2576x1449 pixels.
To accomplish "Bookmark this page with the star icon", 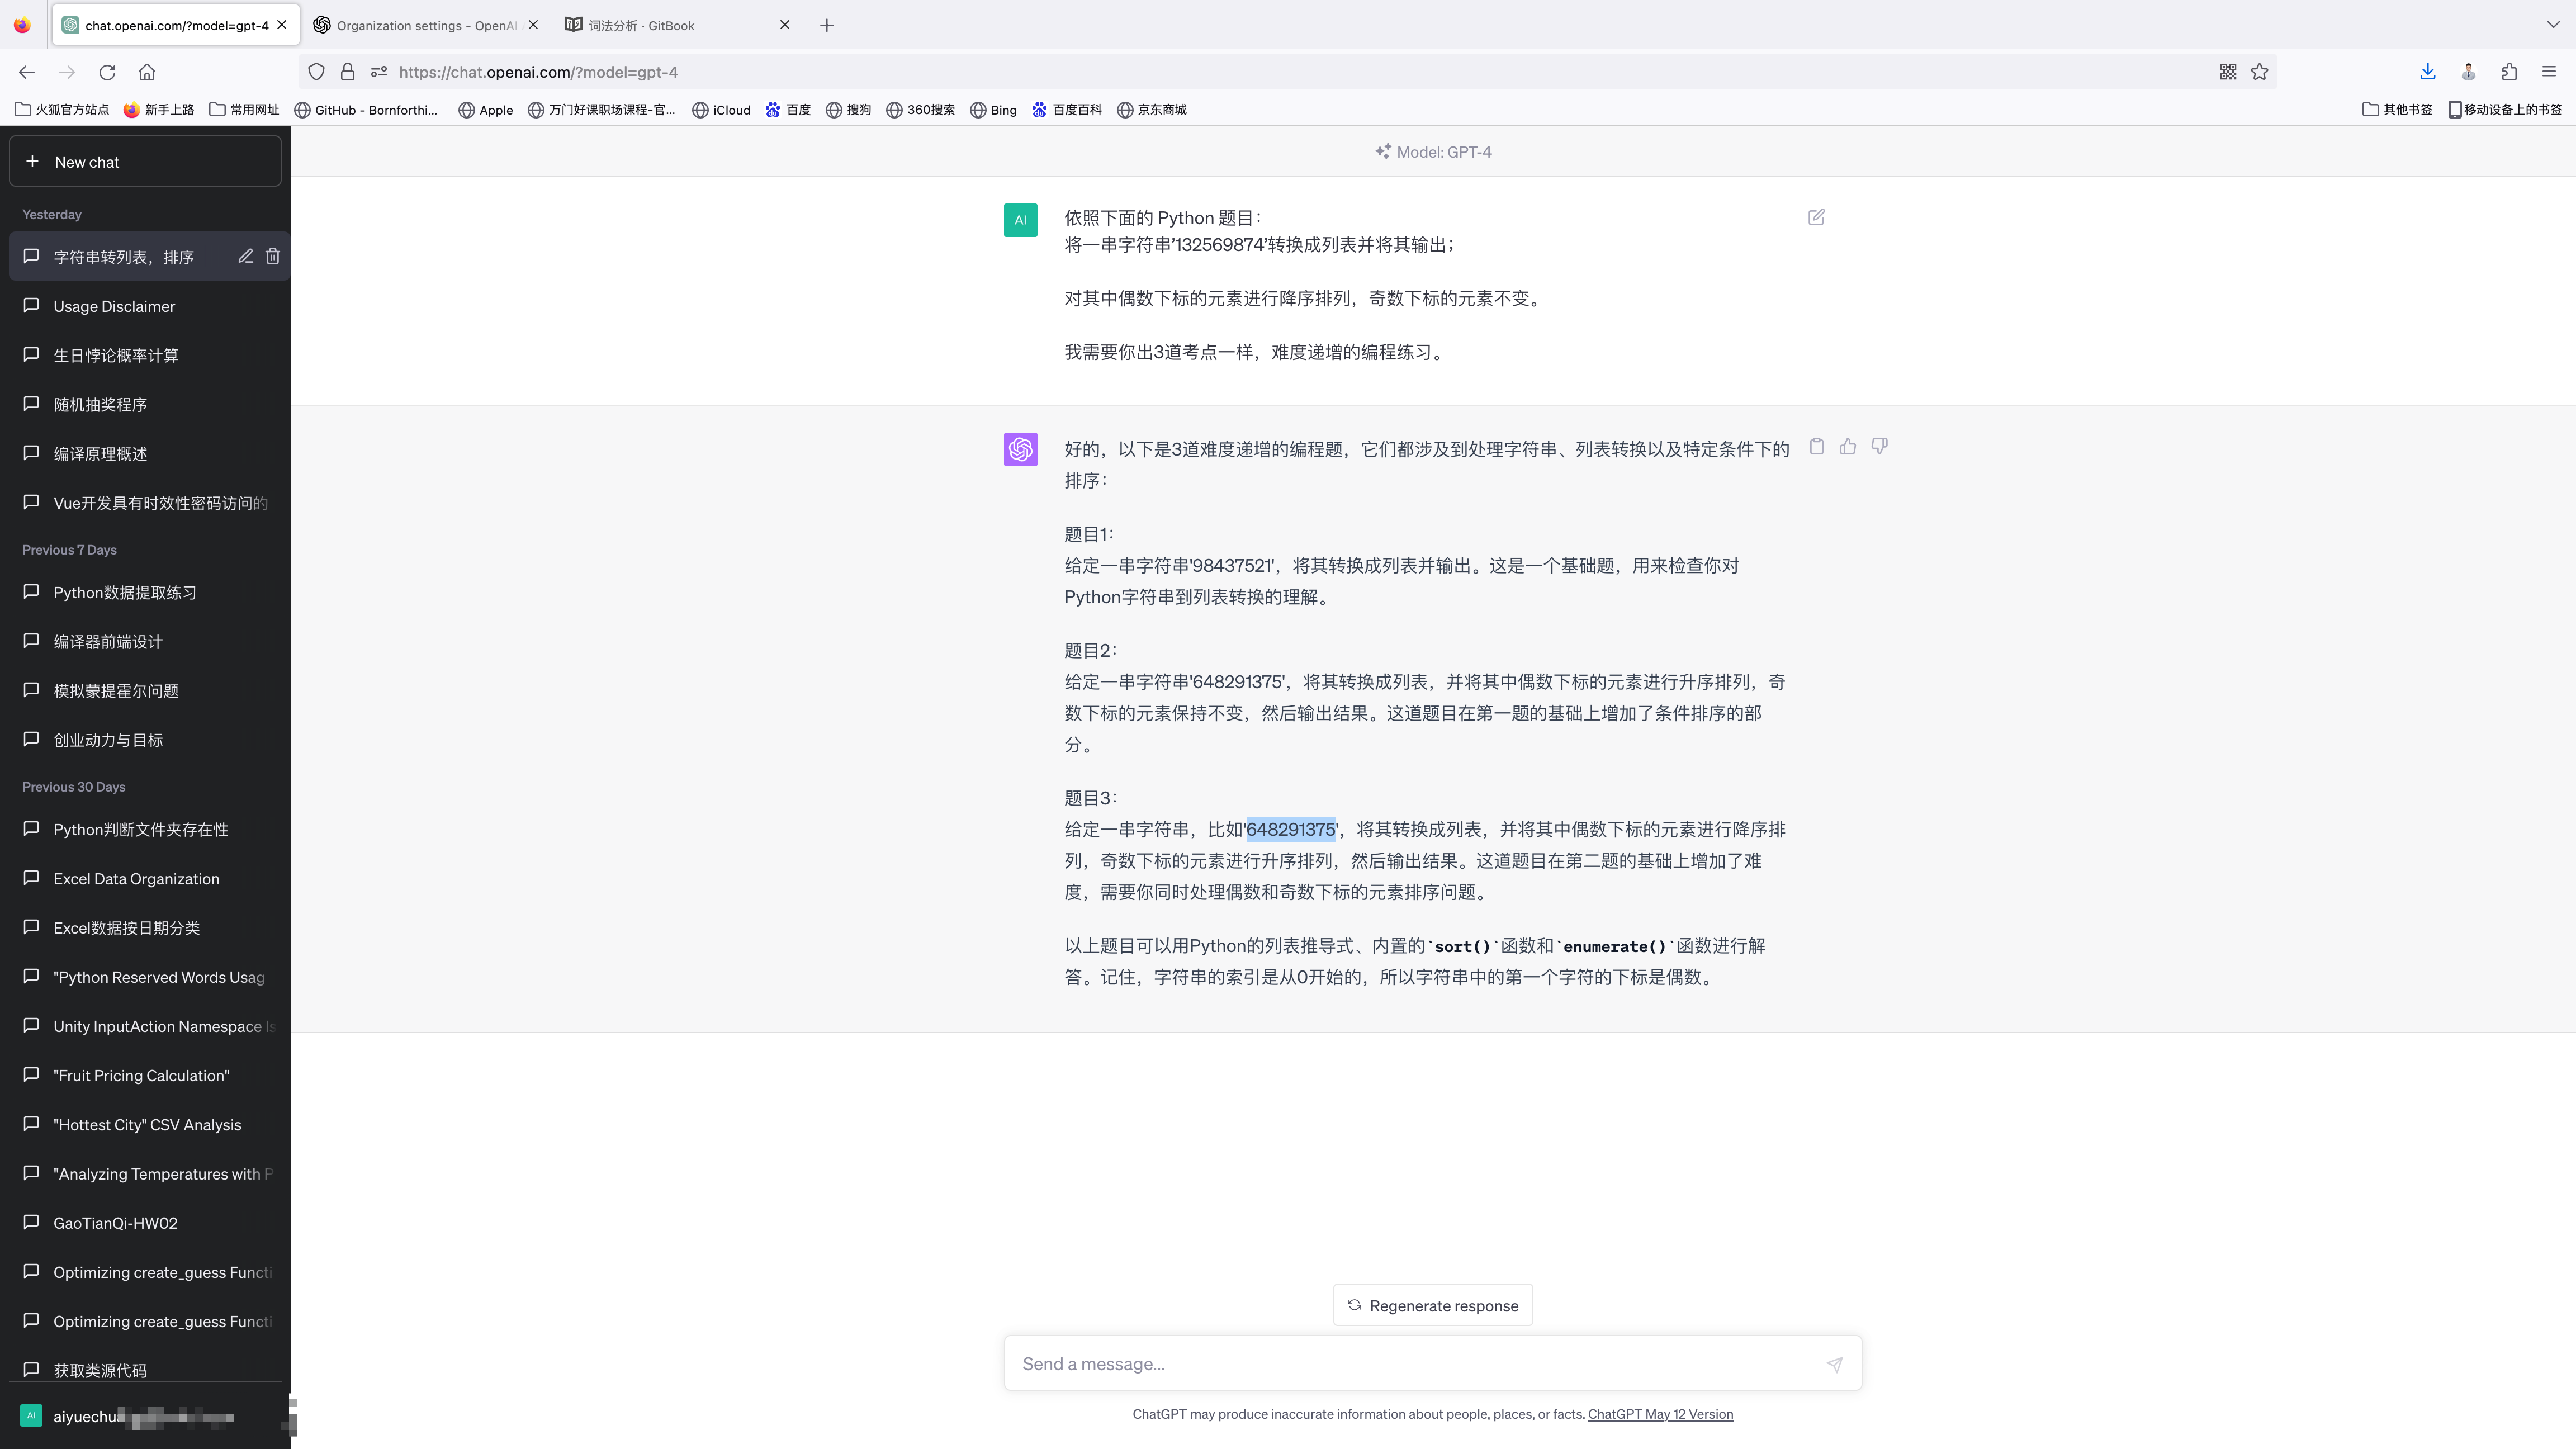I will point(2259,72).
